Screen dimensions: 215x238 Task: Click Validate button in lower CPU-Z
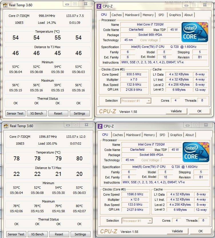(177, 231)
